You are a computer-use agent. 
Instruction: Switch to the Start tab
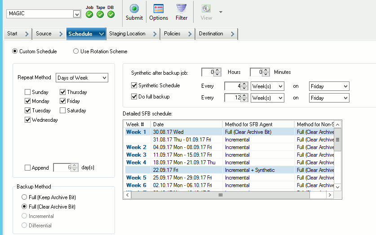tap(18, 34)
